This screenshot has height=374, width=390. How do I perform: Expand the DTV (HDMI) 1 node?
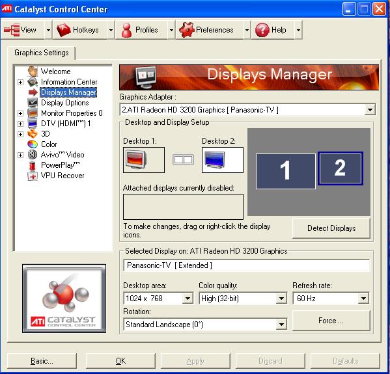(21, 124)
